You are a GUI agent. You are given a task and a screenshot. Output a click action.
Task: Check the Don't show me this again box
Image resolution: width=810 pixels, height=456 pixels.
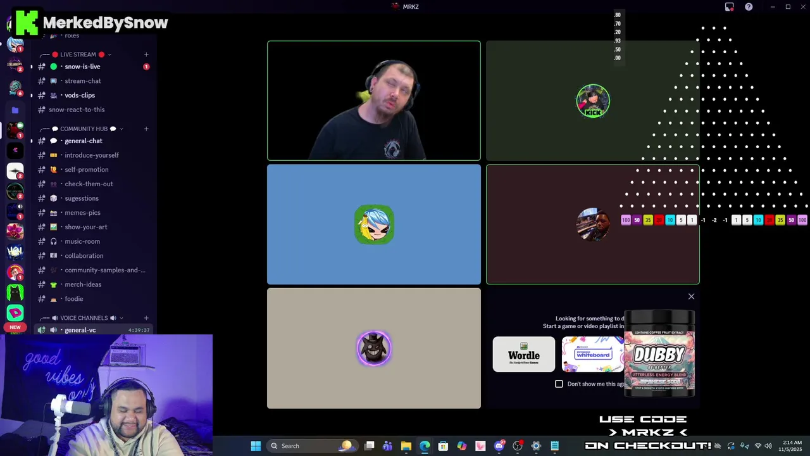[559, 384]
